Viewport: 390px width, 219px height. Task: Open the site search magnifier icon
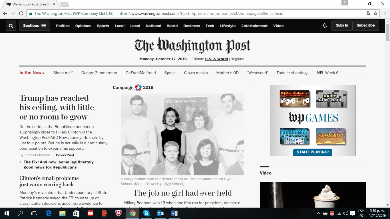pyautogui.click(x=11, y=26)
